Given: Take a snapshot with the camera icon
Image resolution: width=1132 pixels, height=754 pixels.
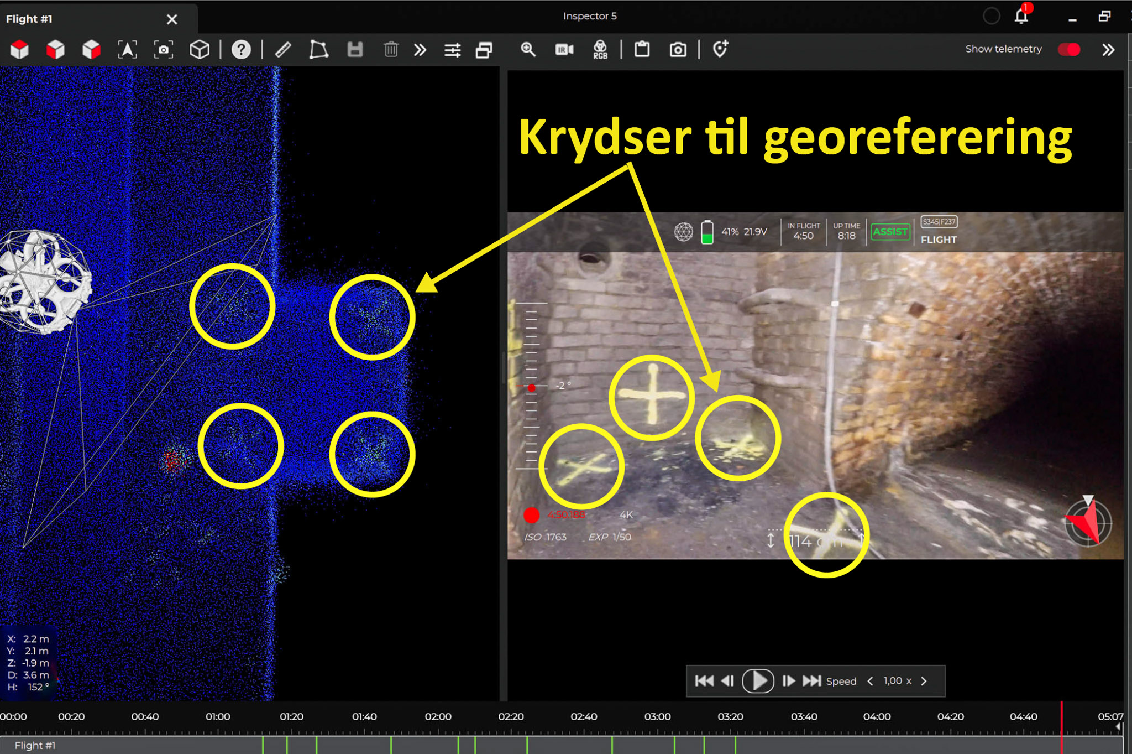Looking at the screenshot, I should coord(678,49).
